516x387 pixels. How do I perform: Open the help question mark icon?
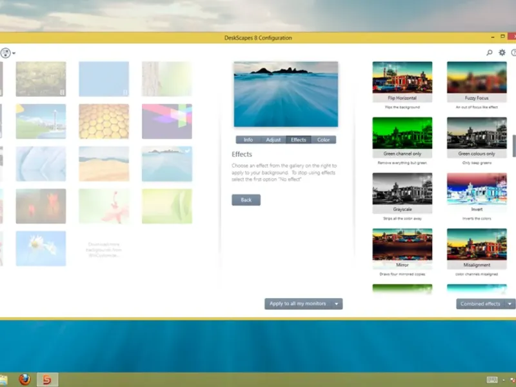513,53
